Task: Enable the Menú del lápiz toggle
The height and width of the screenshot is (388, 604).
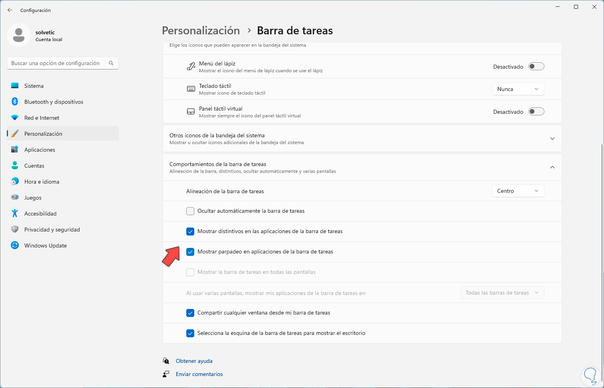Action: (536, 67)
